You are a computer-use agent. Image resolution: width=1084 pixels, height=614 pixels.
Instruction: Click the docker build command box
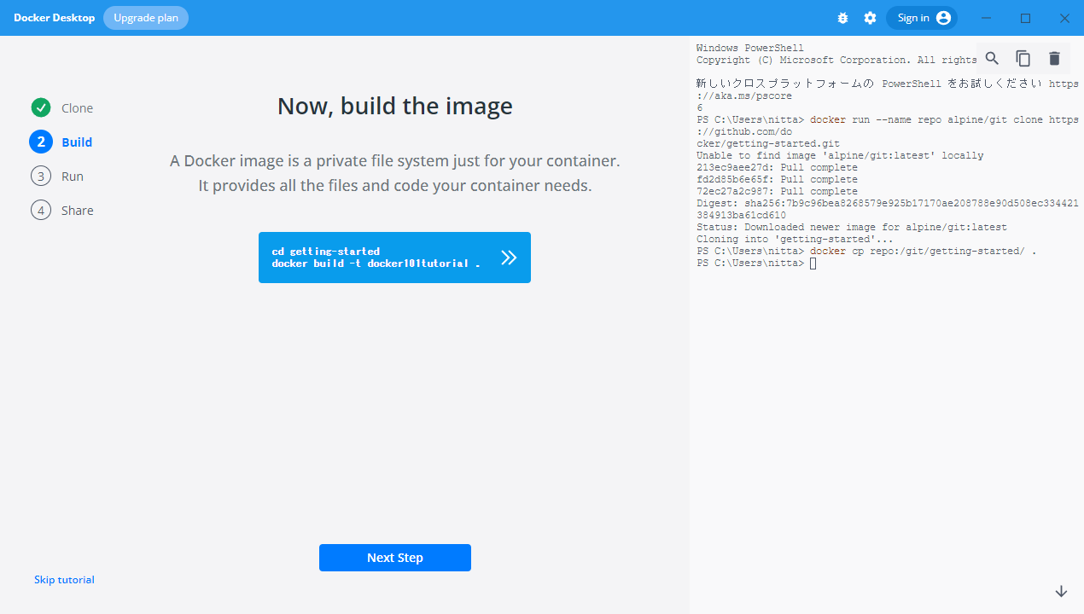coord(376,258)
